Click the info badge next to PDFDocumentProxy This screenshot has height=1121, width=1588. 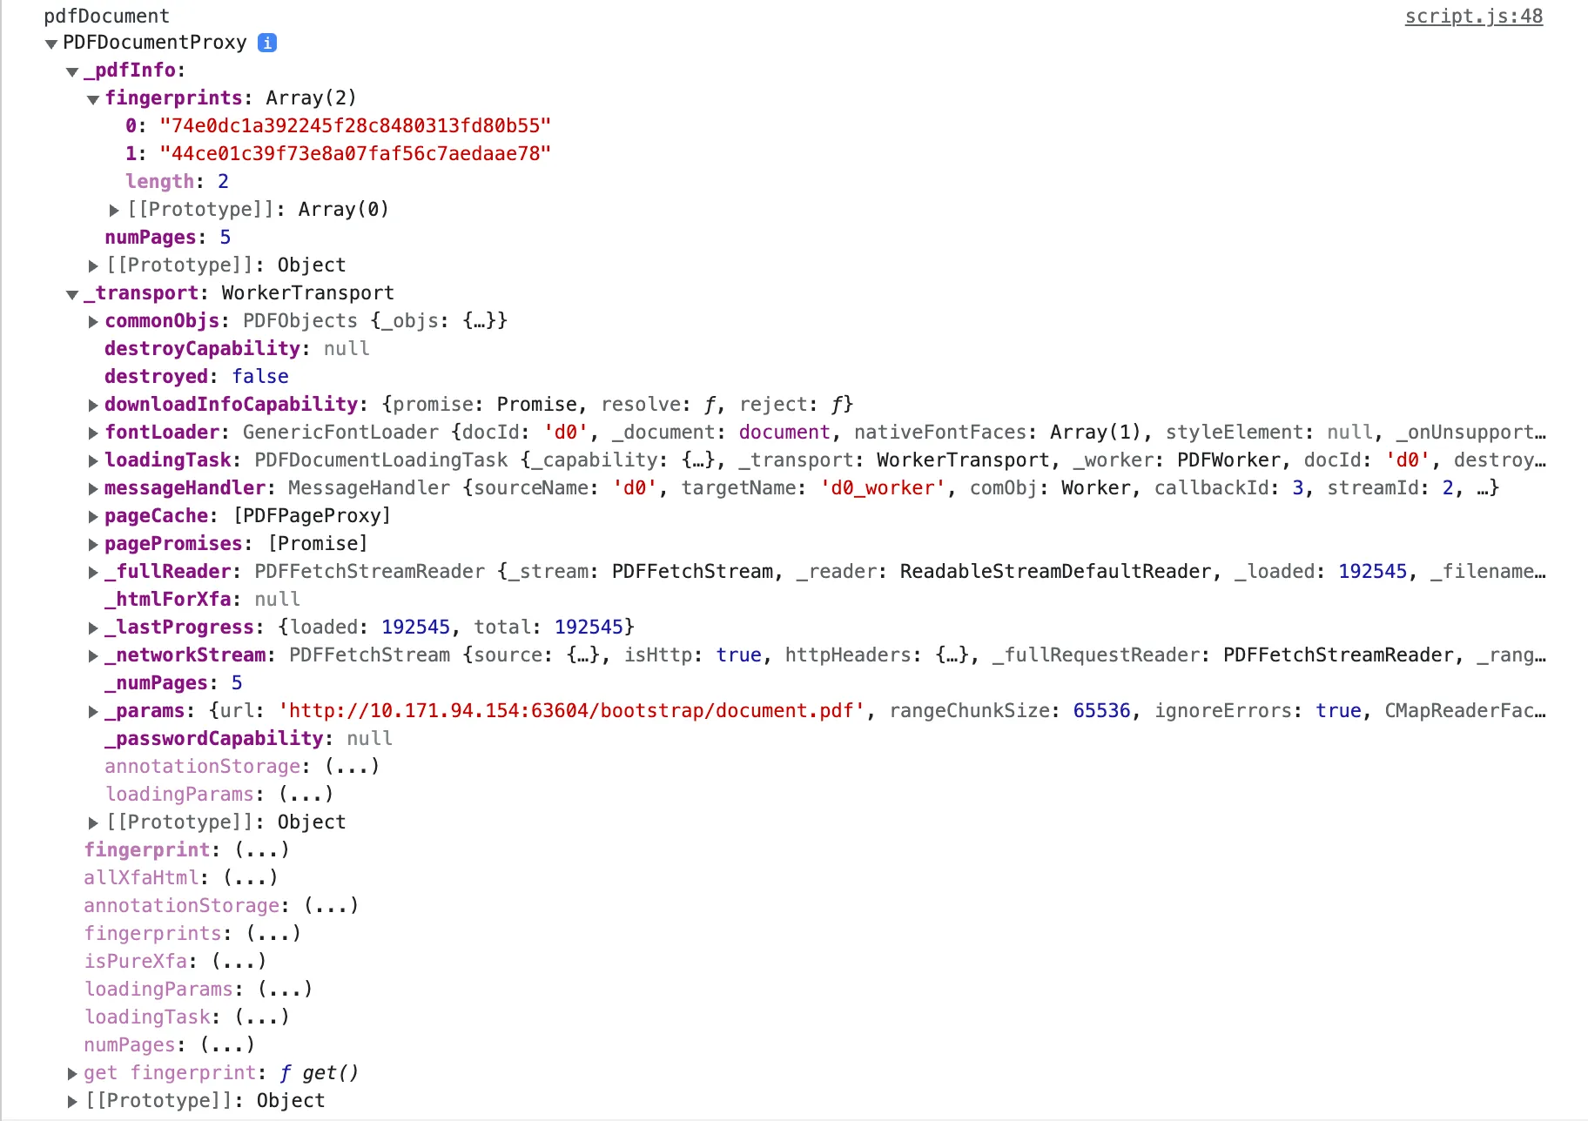(x=269, y=42)
